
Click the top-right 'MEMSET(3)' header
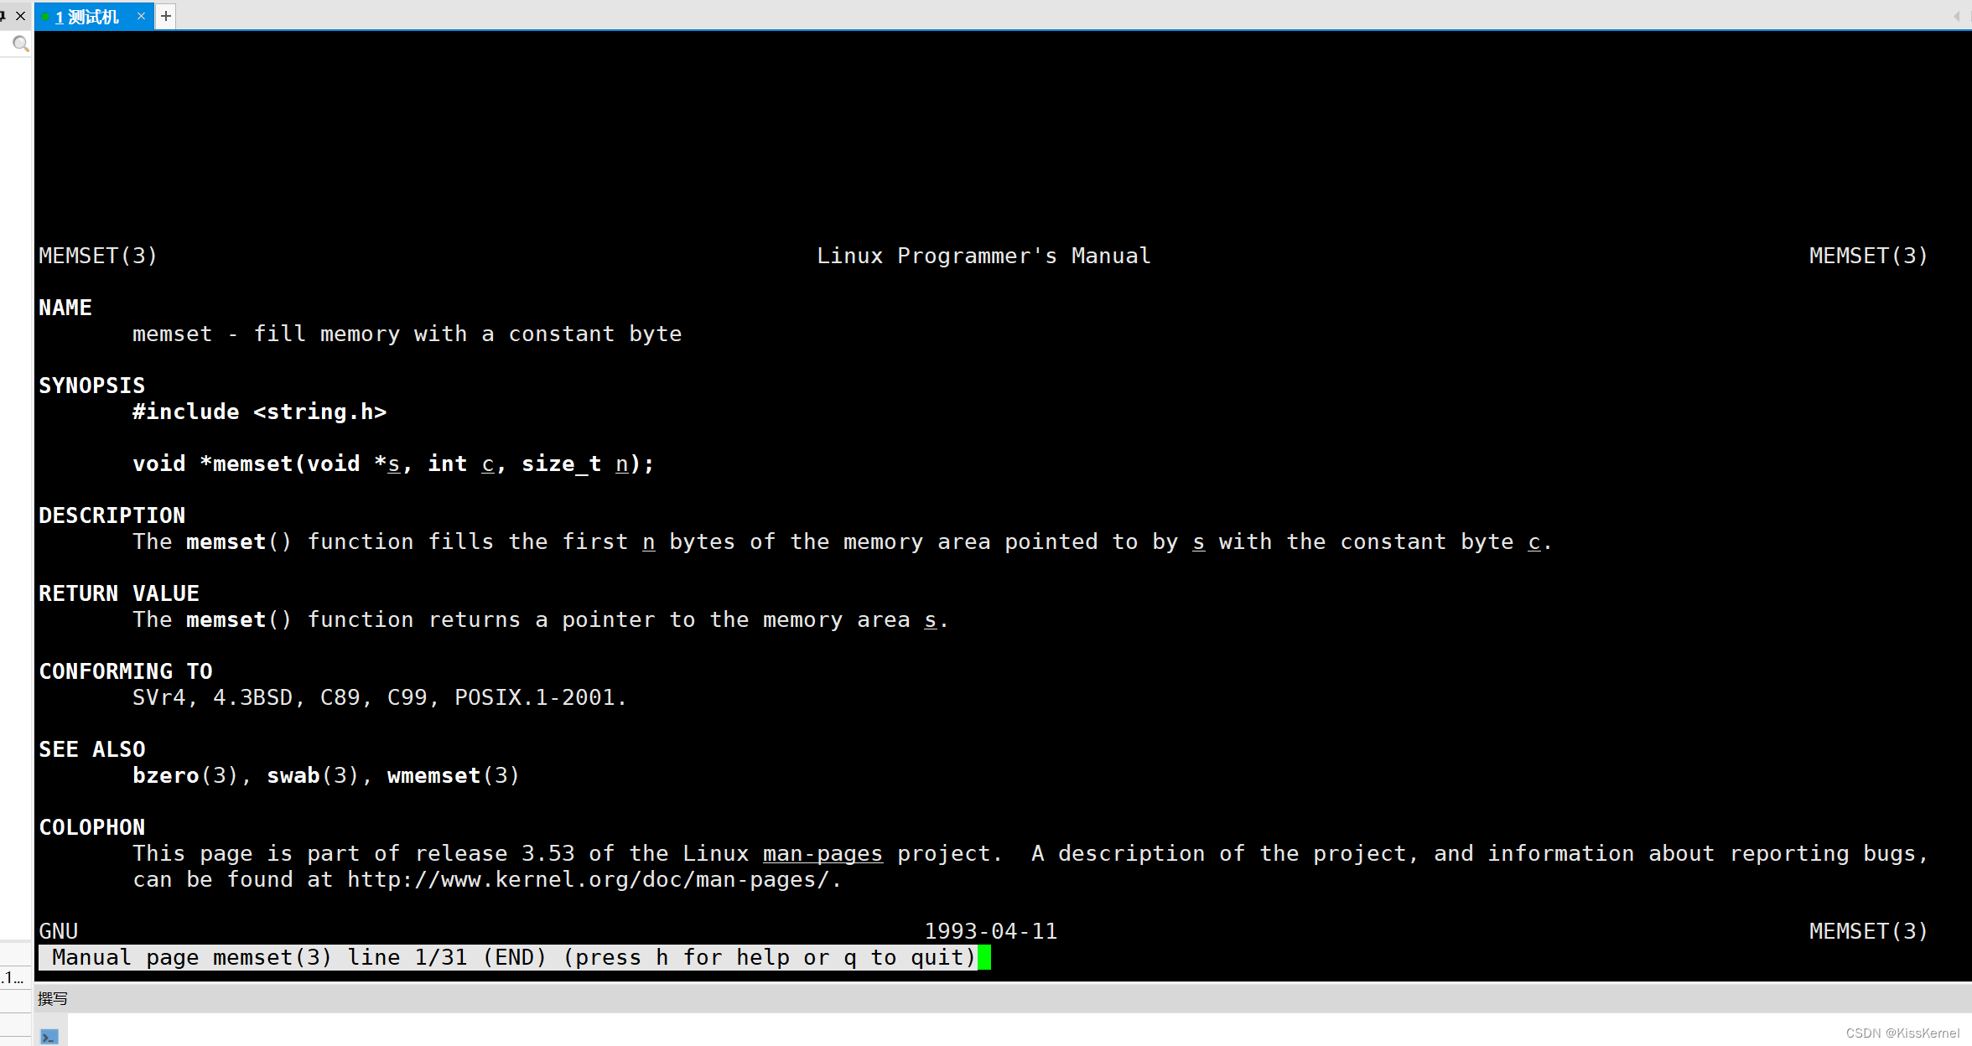pos(1869,256)
